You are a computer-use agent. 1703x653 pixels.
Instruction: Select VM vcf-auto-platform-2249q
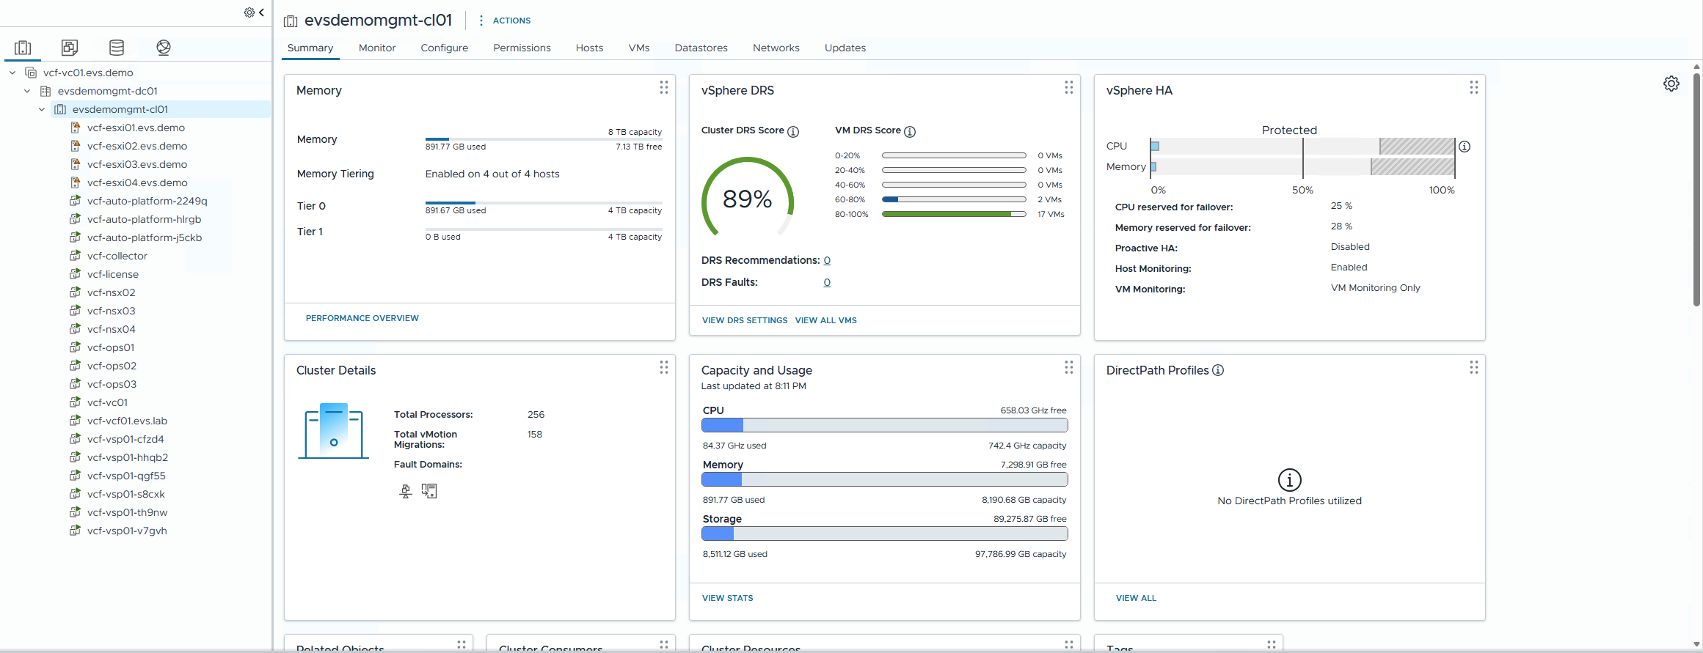[147, 201]
